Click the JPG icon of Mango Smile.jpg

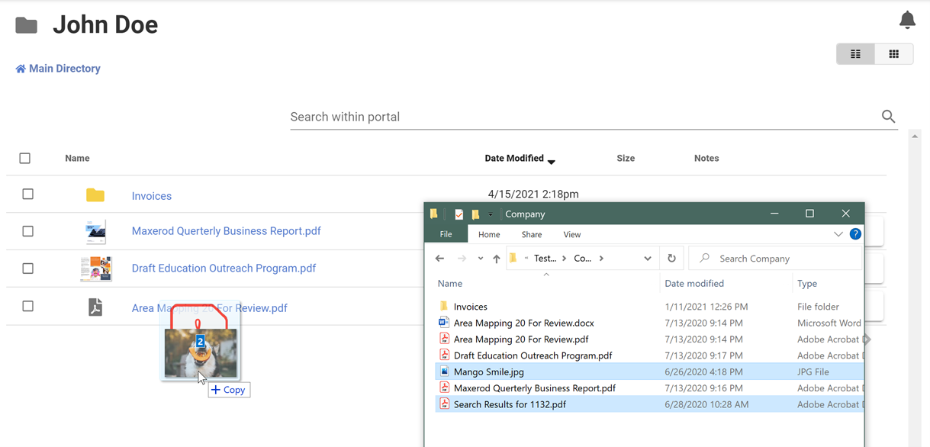[444, 371]
